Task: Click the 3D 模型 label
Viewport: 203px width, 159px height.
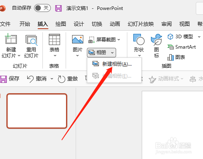Action: click(184, 37)
